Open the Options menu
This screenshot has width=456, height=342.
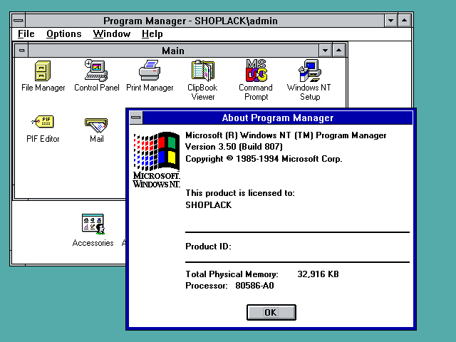[x=64, y=34]
